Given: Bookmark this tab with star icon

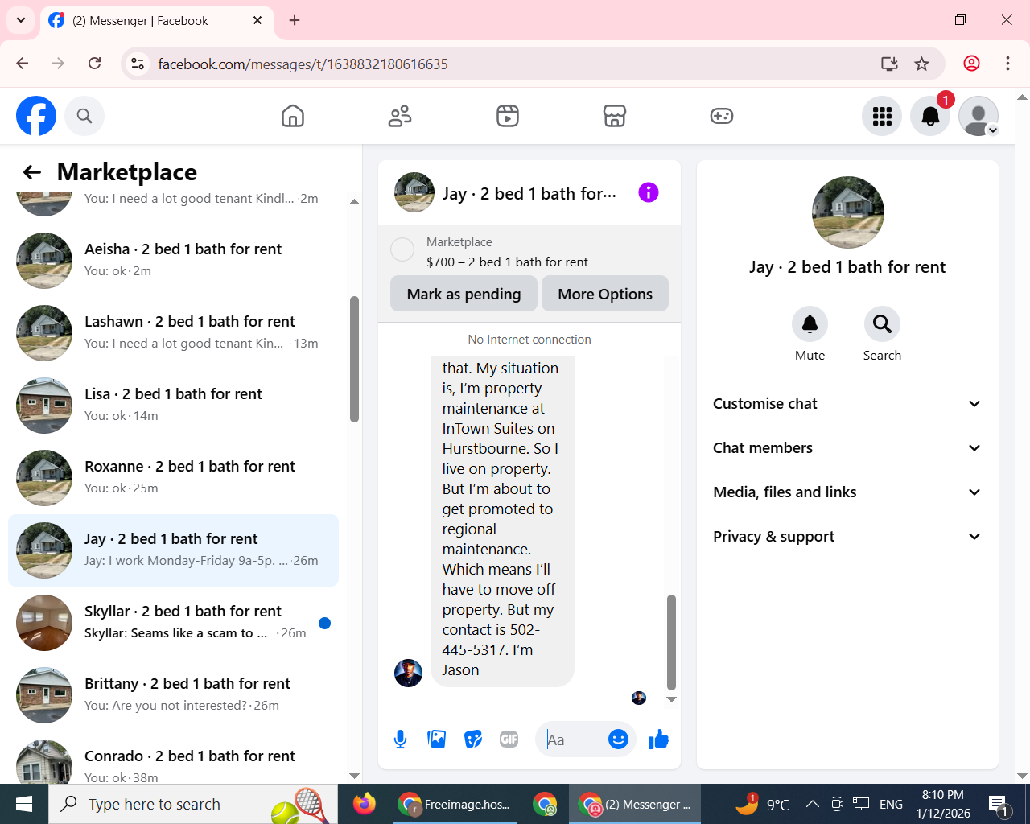Looking at the screenshot, I should point(922,64).
